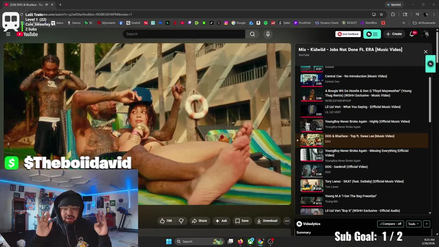The width and height of the screenshot is (439, 247).
Task: Open the account avatar menu
Action: (425, 34)
